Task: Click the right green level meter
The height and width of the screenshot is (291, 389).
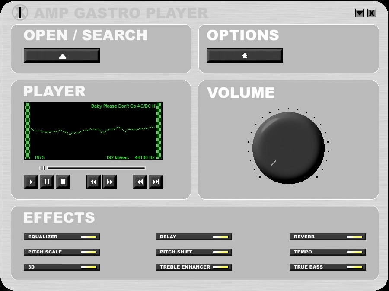Action: (159, 131)
